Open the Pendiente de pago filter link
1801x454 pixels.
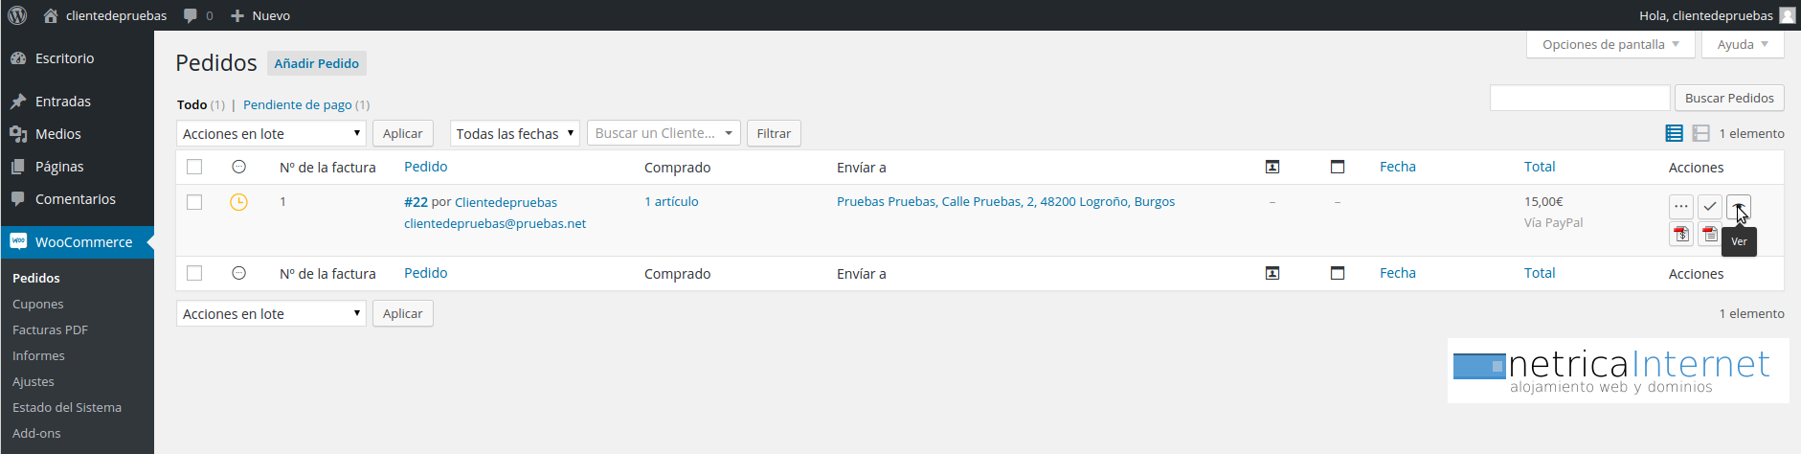297,104
